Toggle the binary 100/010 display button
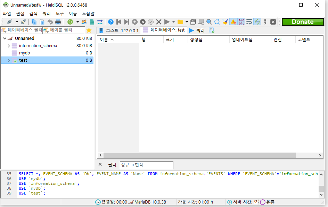 click(x=241, y=22)
